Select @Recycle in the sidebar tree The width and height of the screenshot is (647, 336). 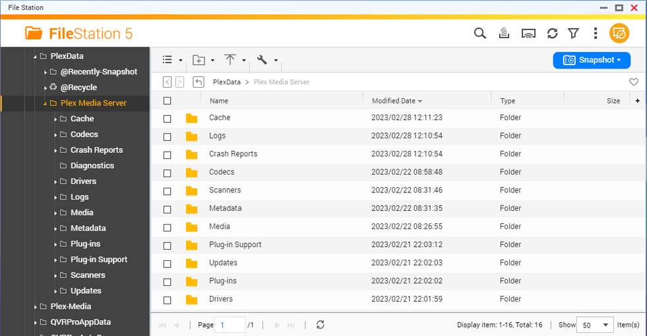[x=78, y=88]
